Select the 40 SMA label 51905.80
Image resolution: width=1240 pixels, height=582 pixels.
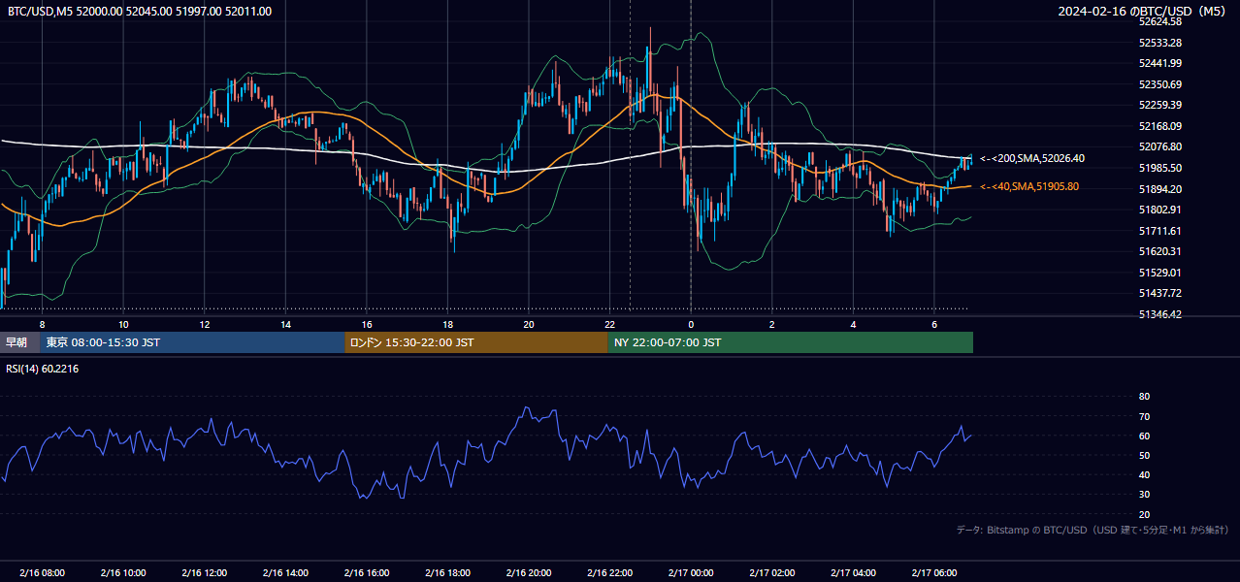point(1029,186)
